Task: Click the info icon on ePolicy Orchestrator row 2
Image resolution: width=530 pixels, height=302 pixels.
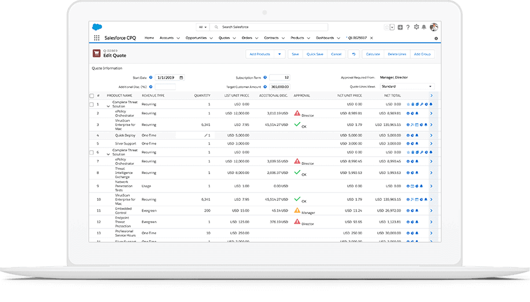Action: pos(408,113)
